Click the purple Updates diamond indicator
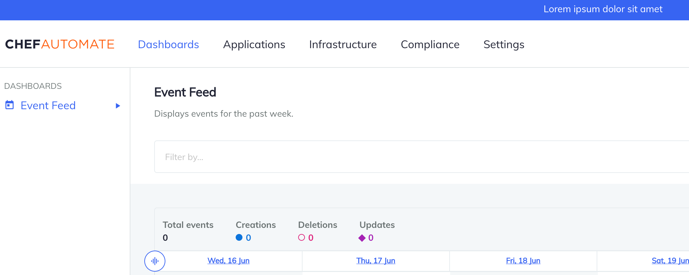Screen dimensions: 689x275 (362, 238)
